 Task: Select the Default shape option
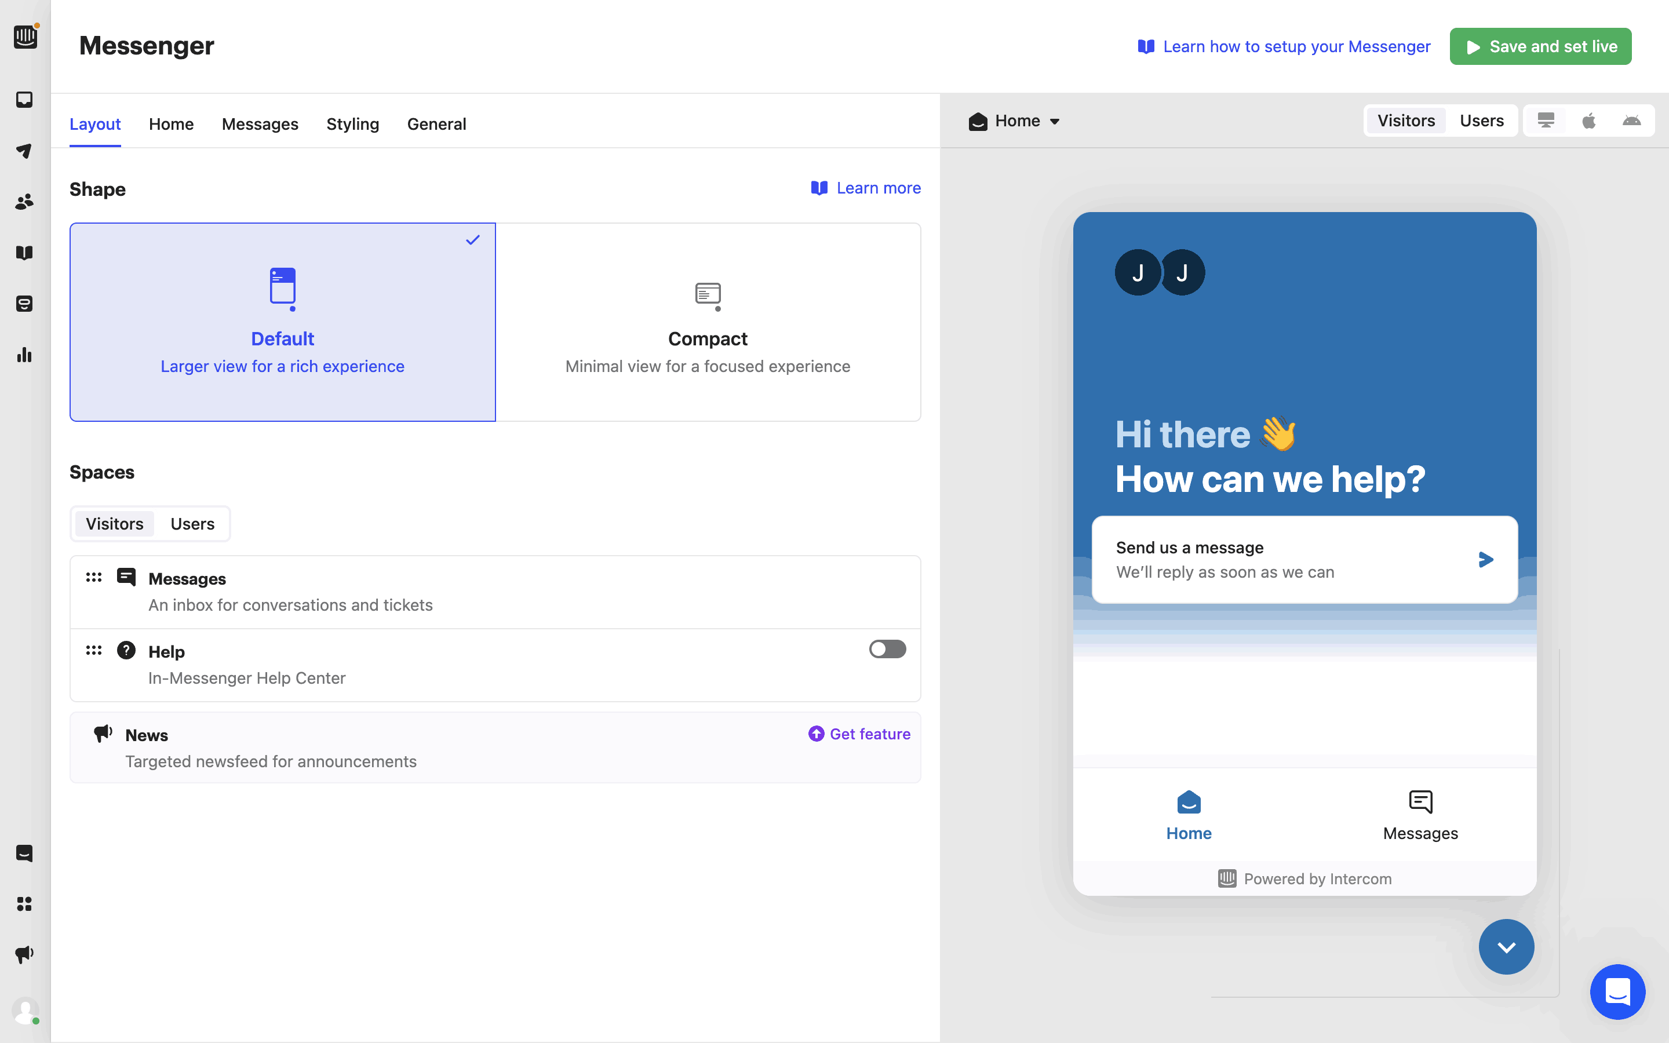point(283,322)
